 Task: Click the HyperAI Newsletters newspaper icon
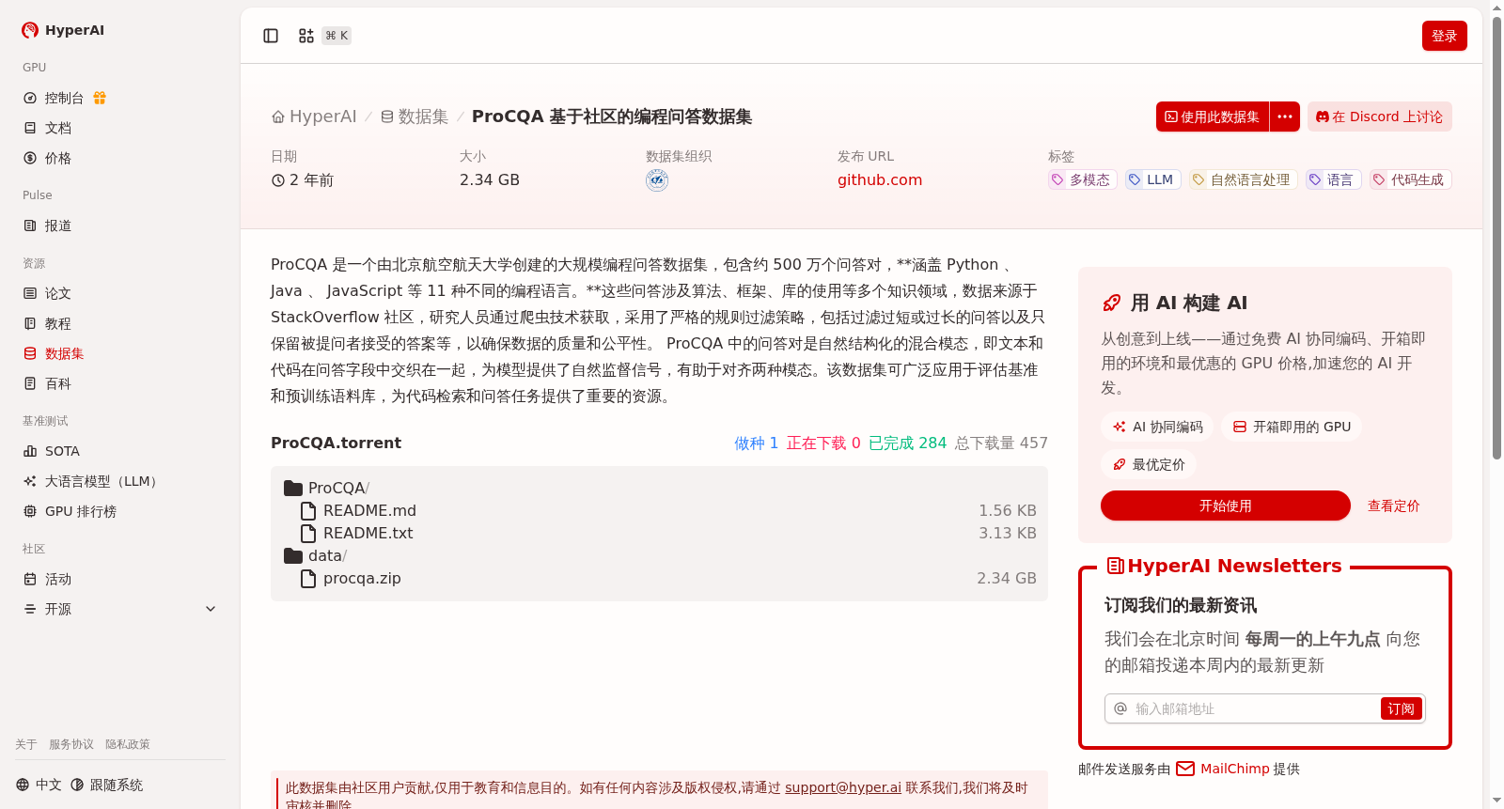pos(1116,566)
